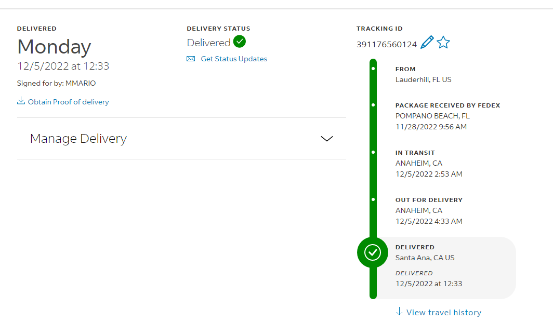Star the tracking number as favorite
This screenshot has width=553, height=335.
coord(443,42)
